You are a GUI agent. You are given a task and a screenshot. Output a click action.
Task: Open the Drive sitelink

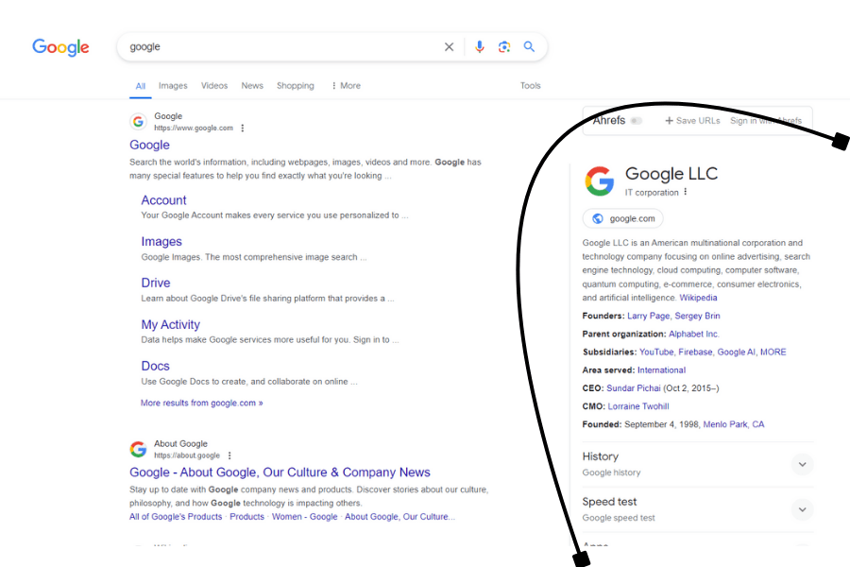coord(156,283)
